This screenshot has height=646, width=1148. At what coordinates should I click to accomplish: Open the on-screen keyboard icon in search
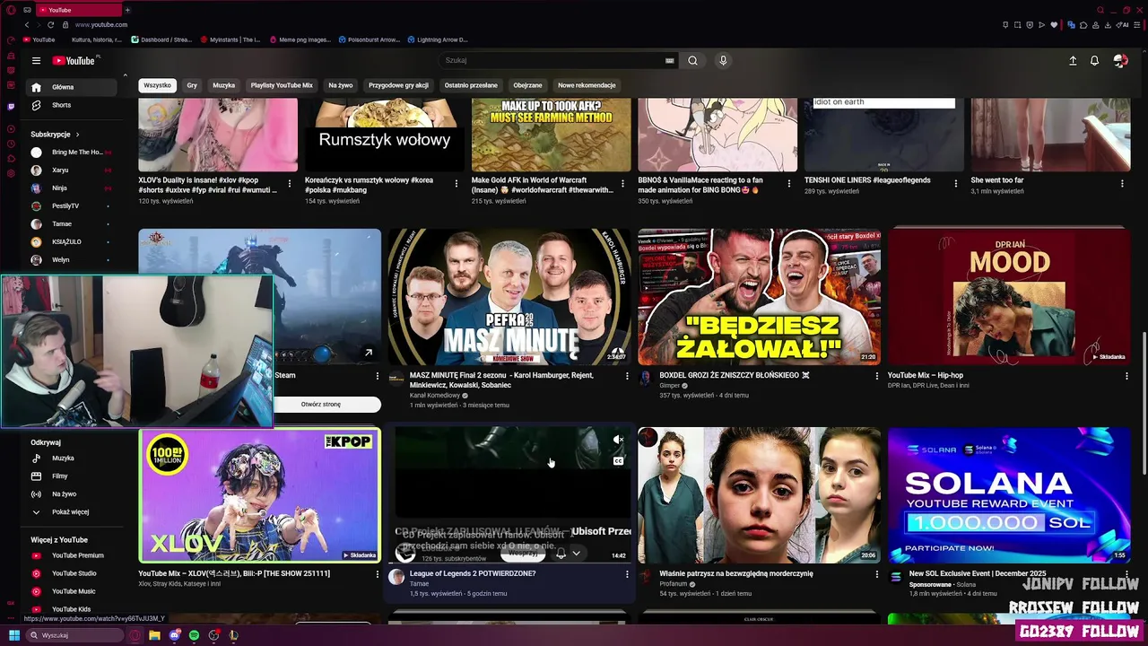(669, 60)
